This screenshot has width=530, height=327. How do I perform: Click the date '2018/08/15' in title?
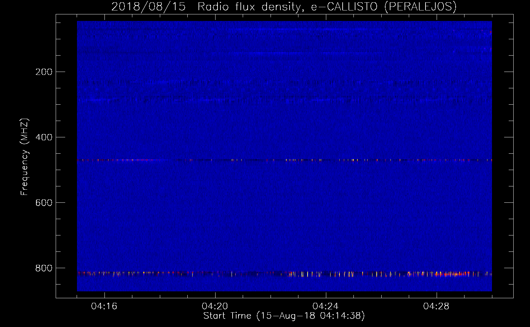[x=148, y=7]
